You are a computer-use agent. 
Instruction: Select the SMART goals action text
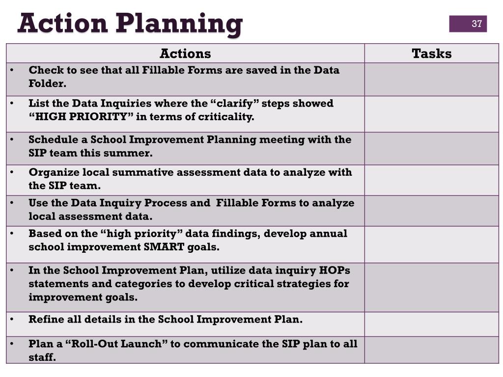tap(188, 240)
